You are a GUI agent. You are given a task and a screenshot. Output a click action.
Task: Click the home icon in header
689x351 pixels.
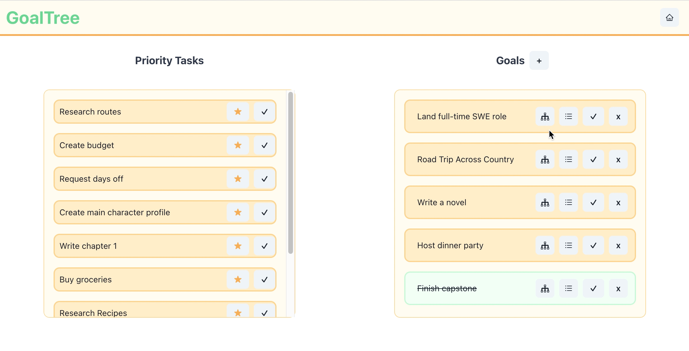[669, 18]
